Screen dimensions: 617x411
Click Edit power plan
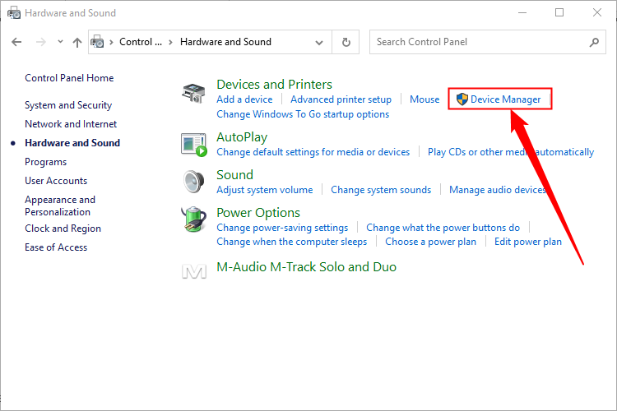pyautogui.click(x=527, y=241)
